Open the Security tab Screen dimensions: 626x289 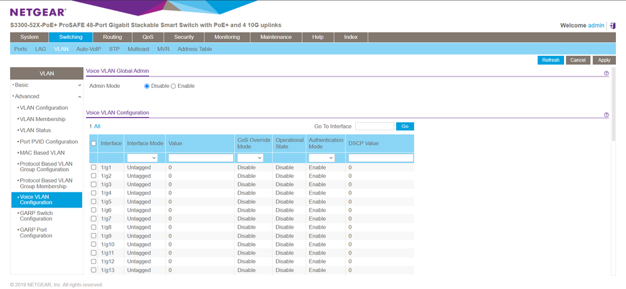coord(184,37)
